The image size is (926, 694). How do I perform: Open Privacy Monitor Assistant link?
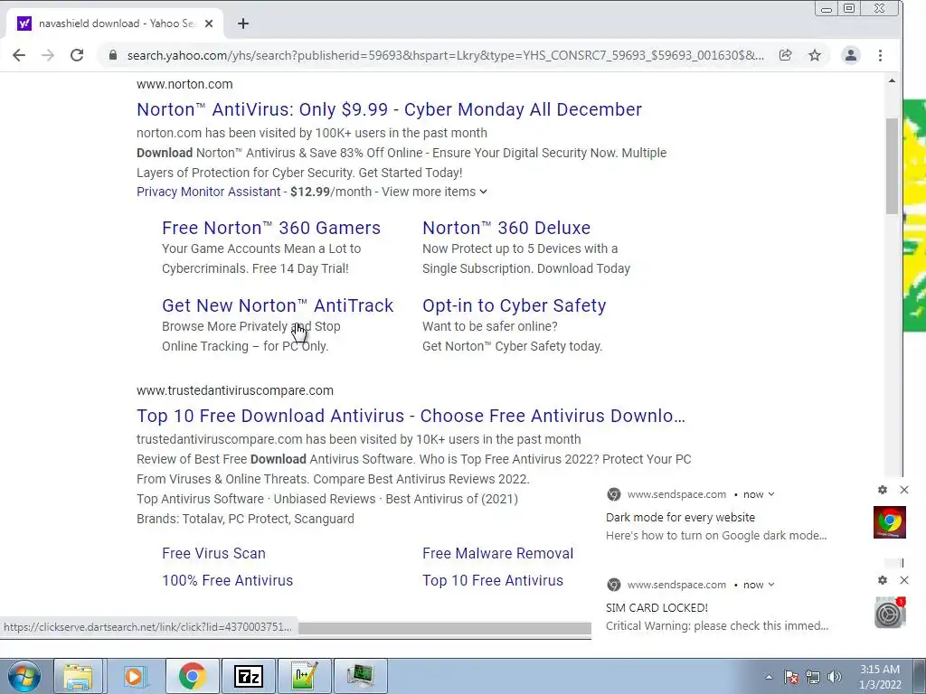click(x=209, y=192)
